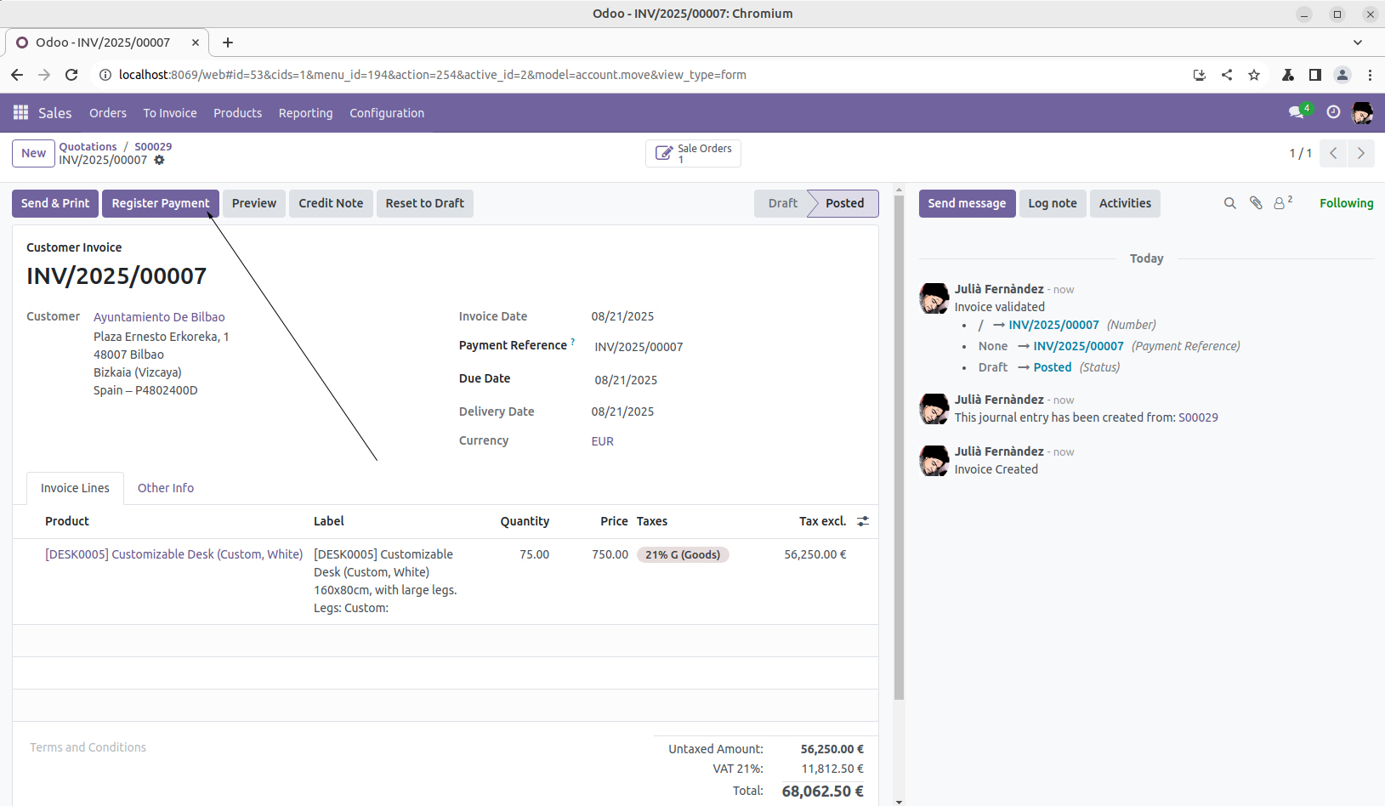Bookmark this page with the star
The height and width of the screenshot is (806, 1385).
coord(1254,75)
